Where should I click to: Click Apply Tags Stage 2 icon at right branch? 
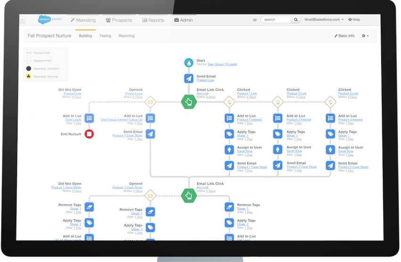point(229,223)
